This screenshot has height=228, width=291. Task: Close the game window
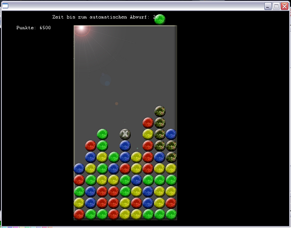tap(284, 6)
